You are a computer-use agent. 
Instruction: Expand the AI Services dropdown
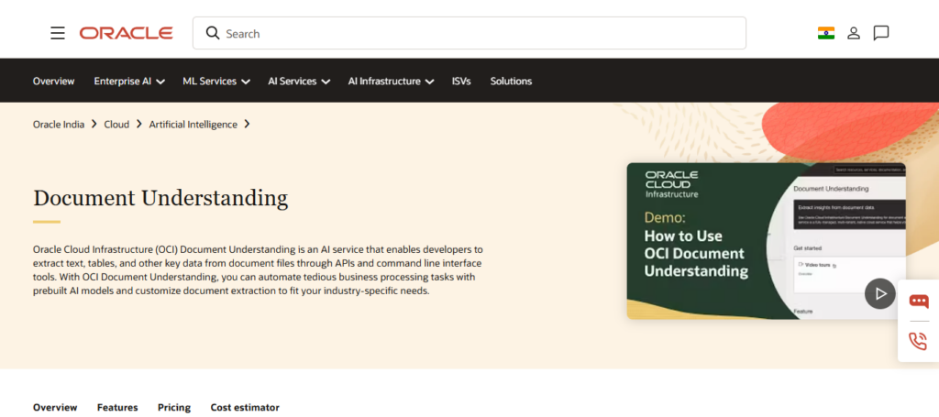point(299,81)
